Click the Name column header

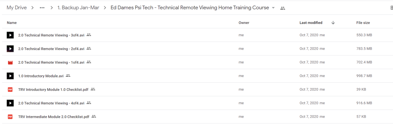tap(12, 23)
